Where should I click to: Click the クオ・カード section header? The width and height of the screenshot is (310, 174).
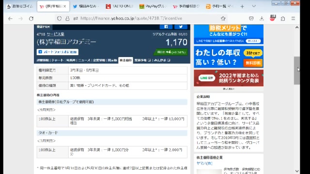coord(112,133)
